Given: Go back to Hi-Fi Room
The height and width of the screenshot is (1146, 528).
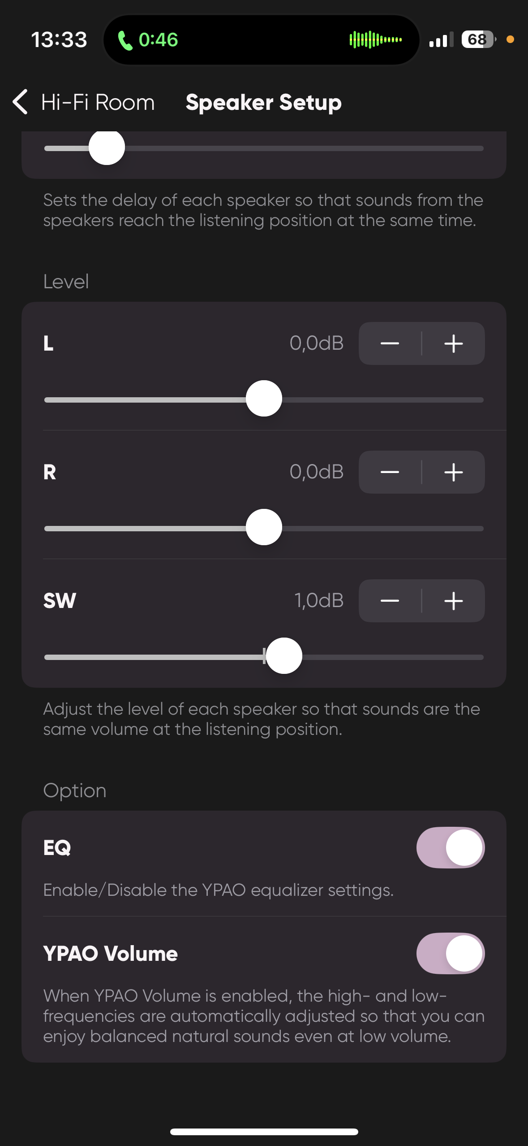Looking at the screenshot, I should 98,102.
